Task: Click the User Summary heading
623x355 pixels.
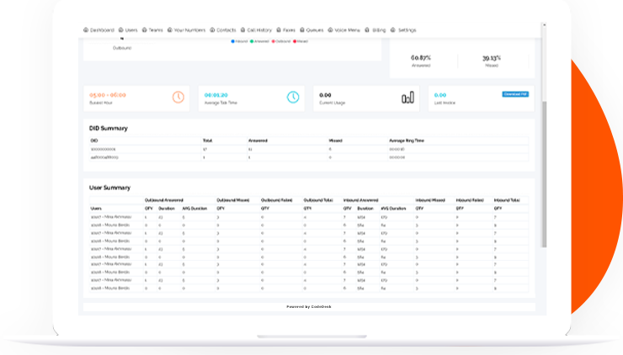Action: click(109, 188)
